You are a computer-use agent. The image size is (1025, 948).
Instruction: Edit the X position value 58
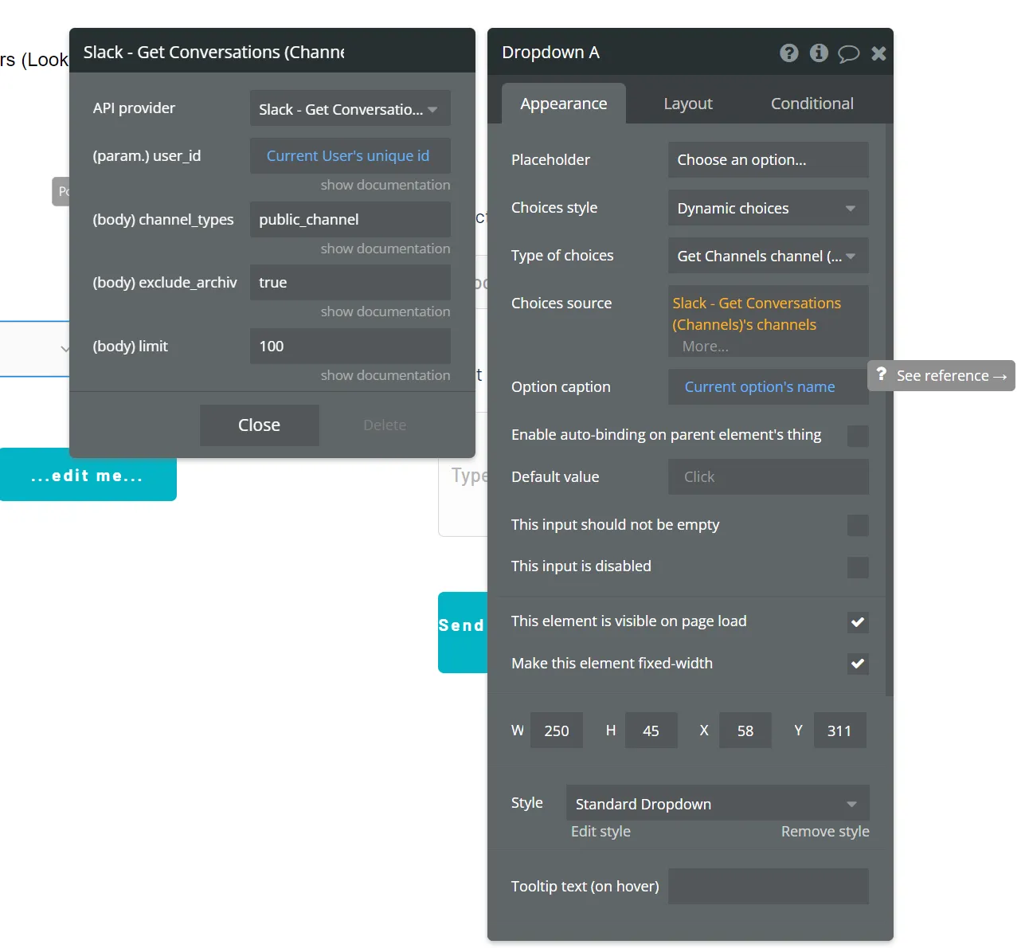[745, 731]
